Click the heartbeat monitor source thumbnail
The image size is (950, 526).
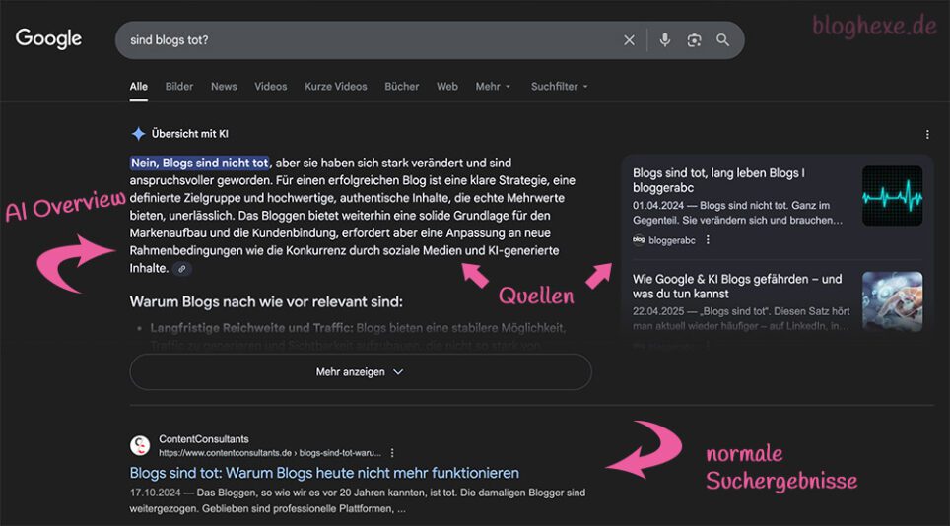click(892, 196)
